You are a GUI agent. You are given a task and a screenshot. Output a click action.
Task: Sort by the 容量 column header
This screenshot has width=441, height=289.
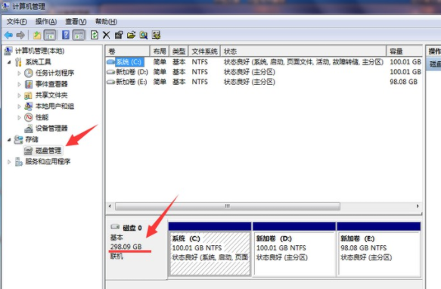(x=404, y=51)
